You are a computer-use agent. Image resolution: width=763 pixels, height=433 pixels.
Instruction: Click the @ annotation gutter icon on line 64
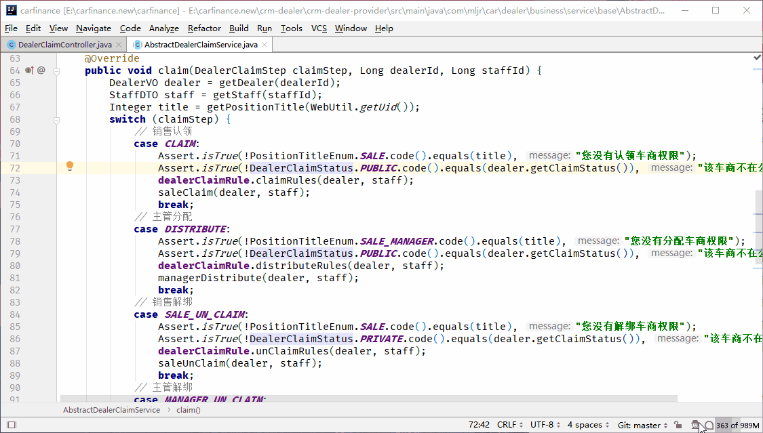pos(41,70)
